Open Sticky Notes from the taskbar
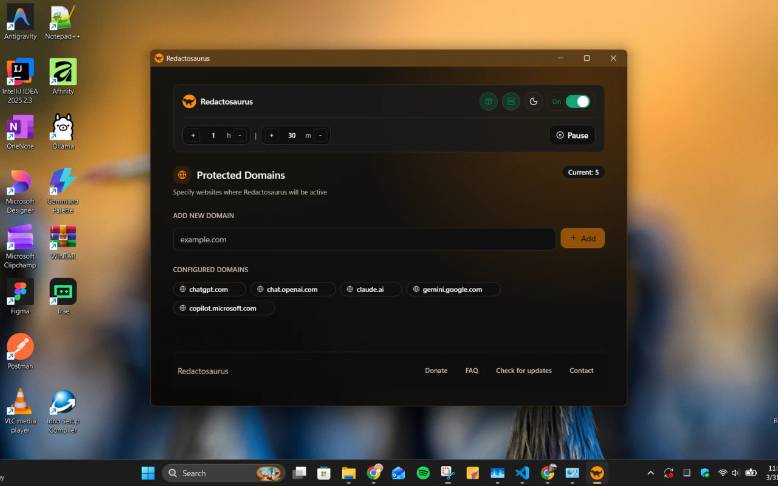Image resolution: width=778 pixels, height=486 pixels. point(473,473)
